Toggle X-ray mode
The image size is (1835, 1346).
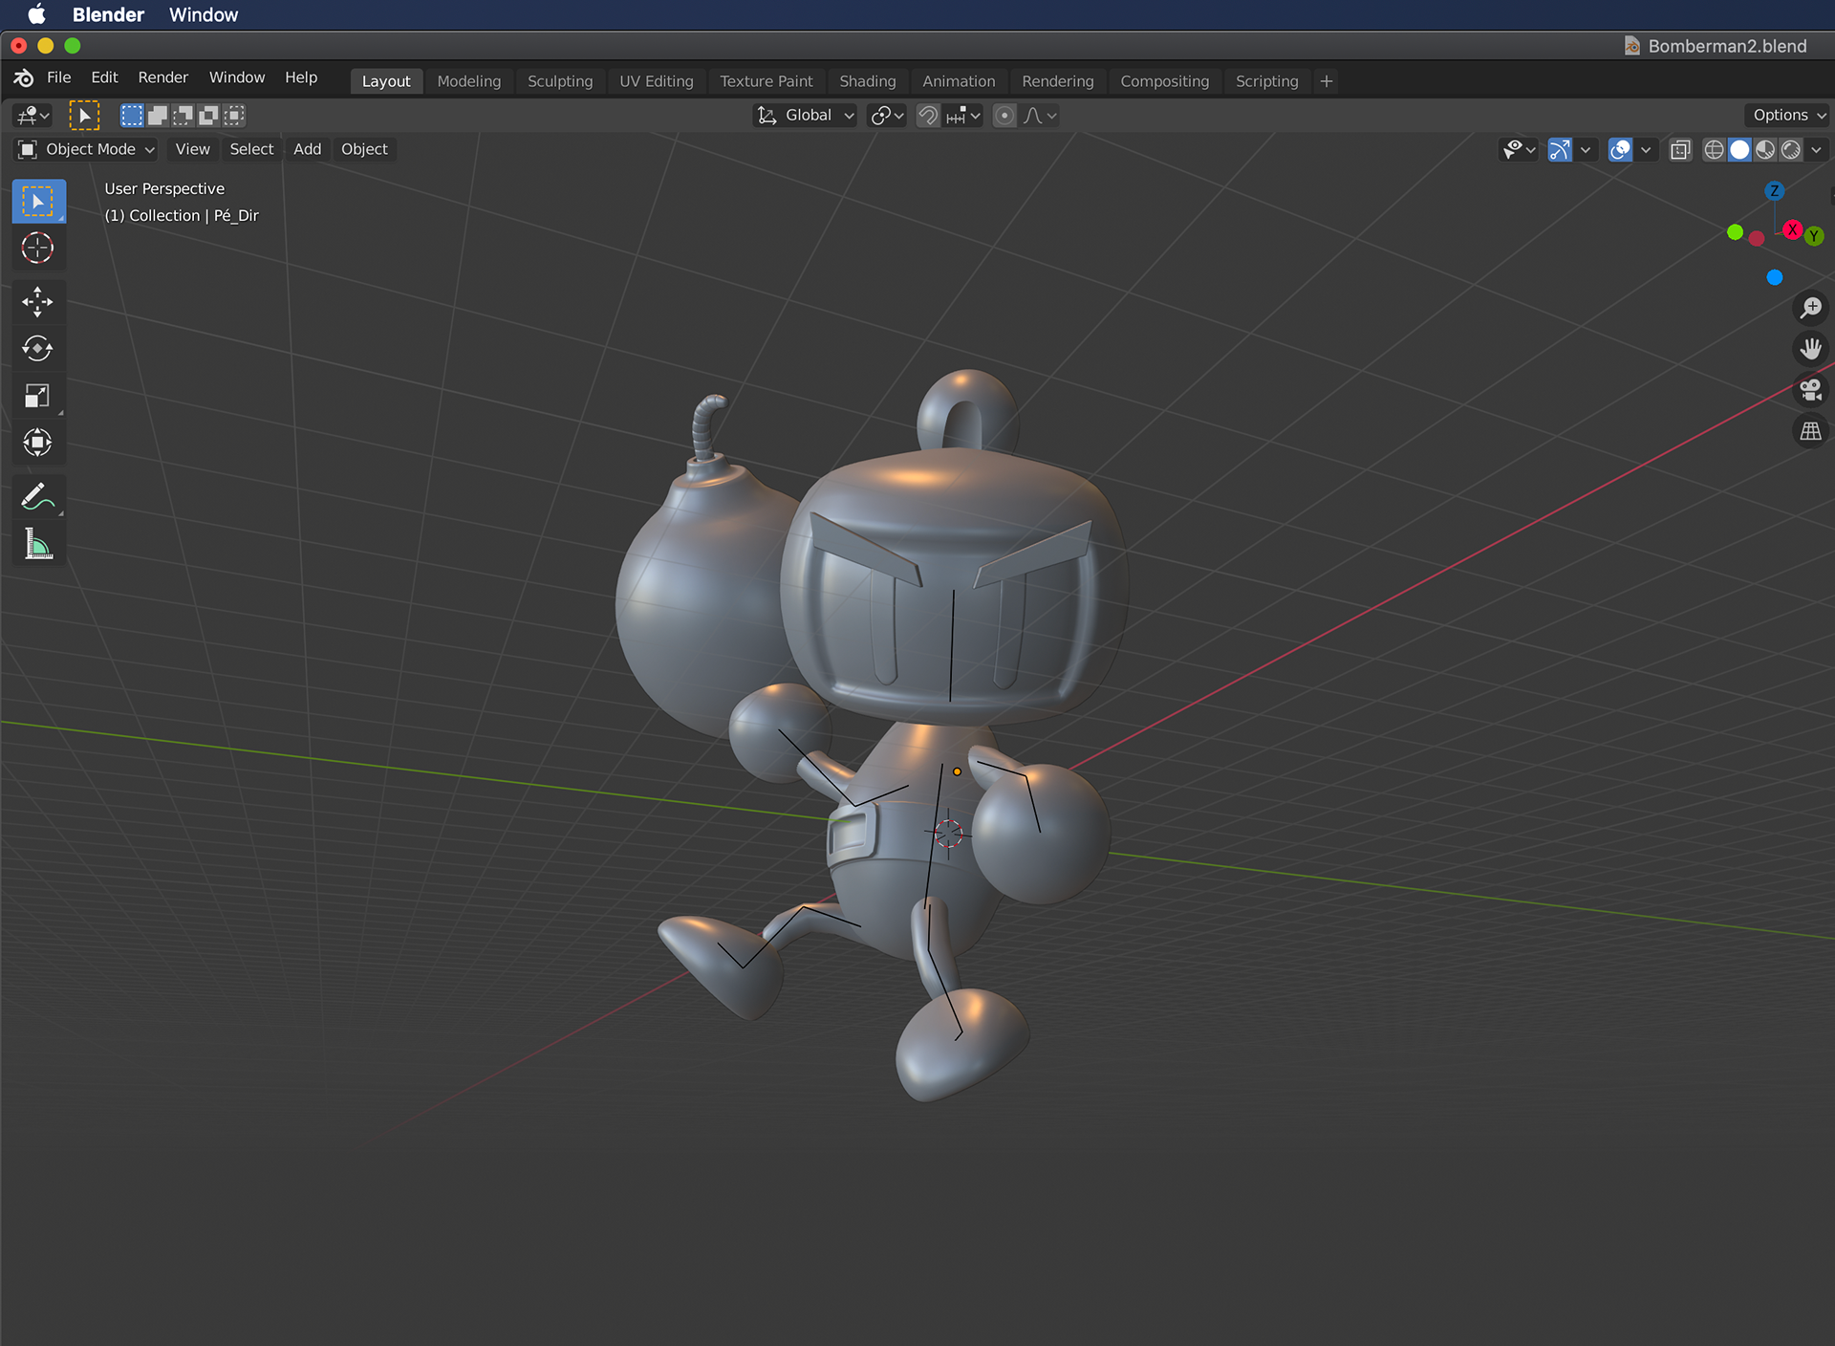[x=1680, y=150]
